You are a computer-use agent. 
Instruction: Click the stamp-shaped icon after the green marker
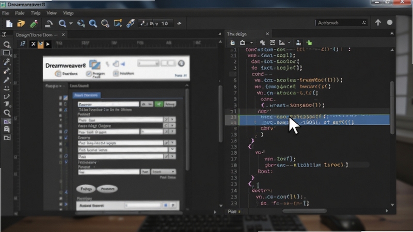[x=49, y=24]
